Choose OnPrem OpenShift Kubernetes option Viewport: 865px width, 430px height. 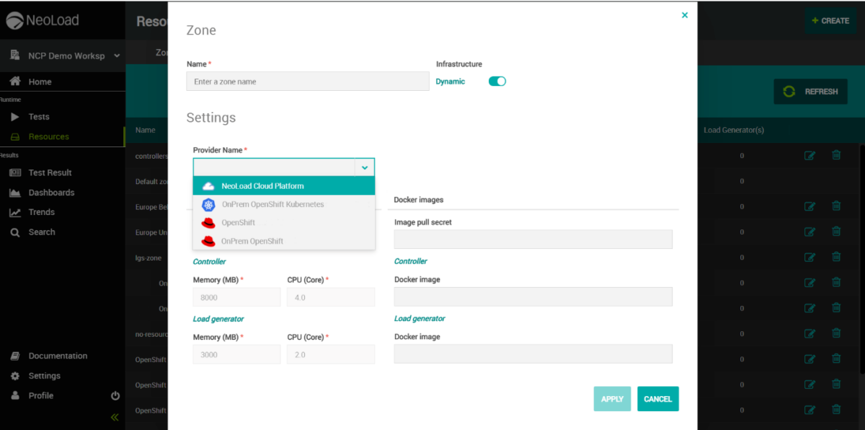pyautogui.click(x=284, y=205)
